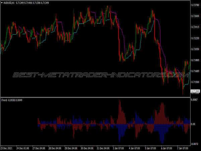Screen dimensions: 201x151
Task: Click the 27 Dec 04:00 time label
Action: [x=39, y=148]
